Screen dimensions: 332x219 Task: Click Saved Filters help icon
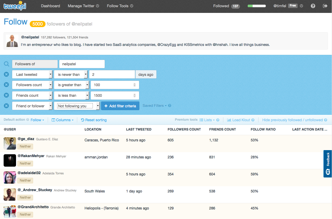click(170, 106)
